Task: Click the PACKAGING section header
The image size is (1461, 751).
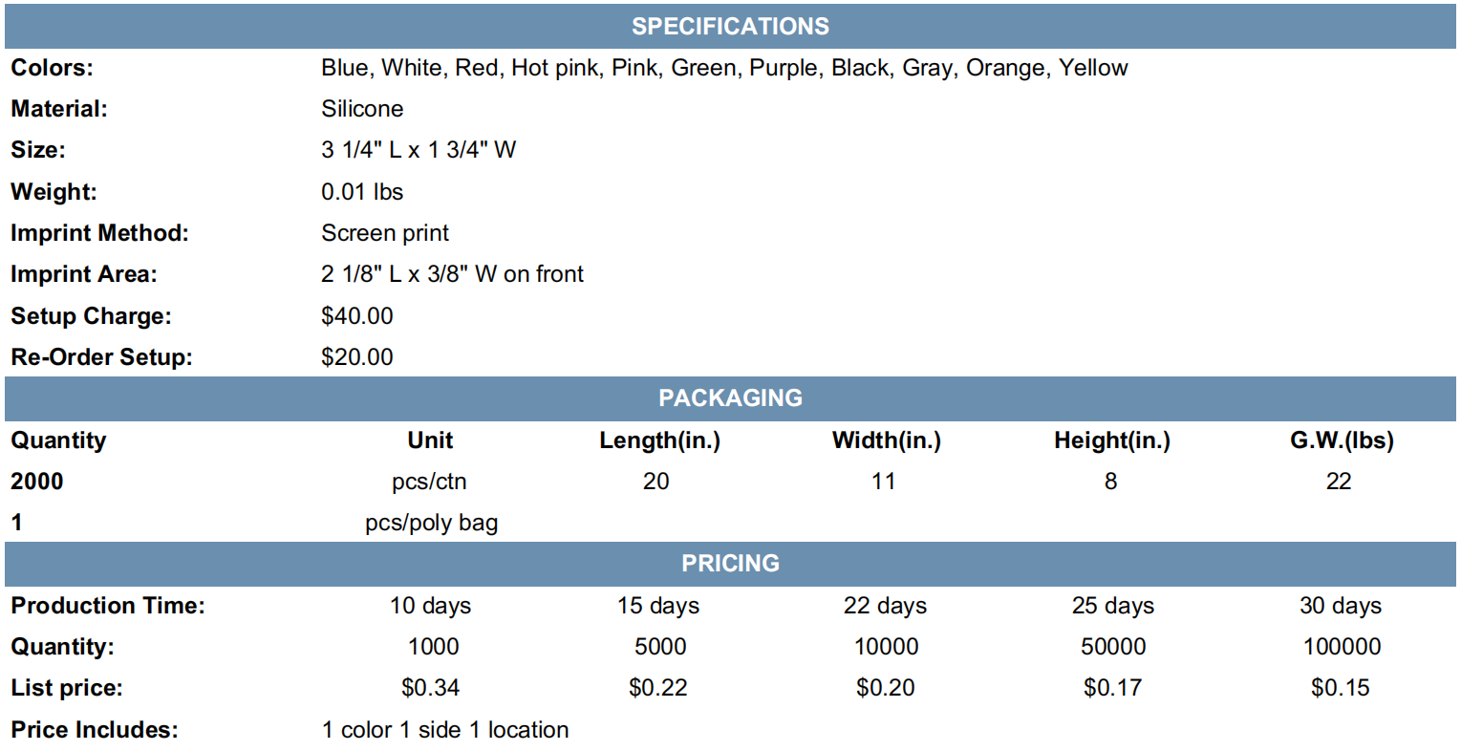Action: pyautogui.click(x=730, y=397)
